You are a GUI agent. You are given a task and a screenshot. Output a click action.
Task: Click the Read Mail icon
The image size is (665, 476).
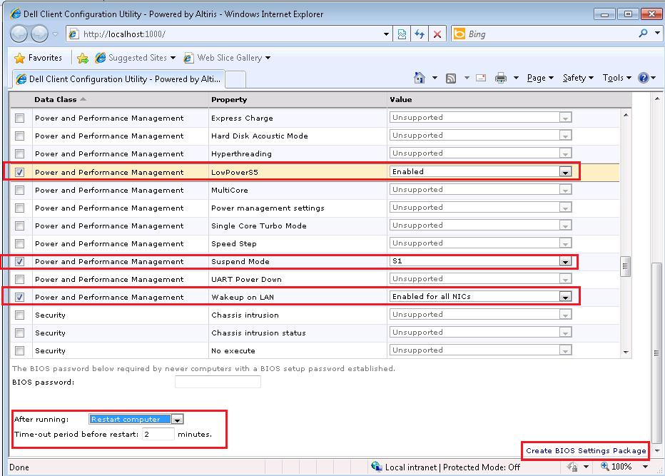pyautogui.click(x=479, y=78)
